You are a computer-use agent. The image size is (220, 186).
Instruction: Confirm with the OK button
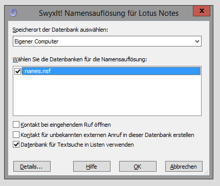pos(138,167)
